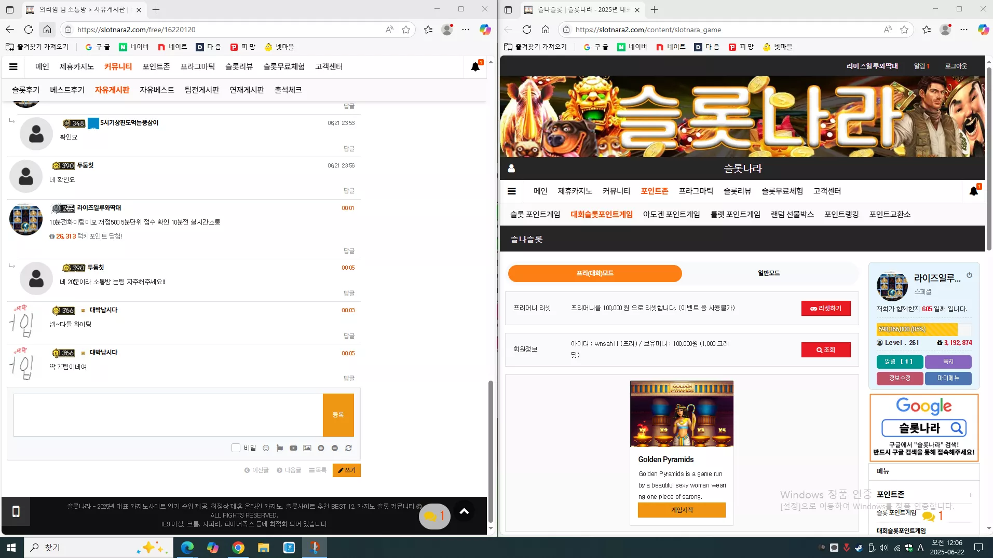The width and height of the screenshot is (993, 558).
Task: Click the mobile view icon in the footer
Action: click(x=16, y=512)
